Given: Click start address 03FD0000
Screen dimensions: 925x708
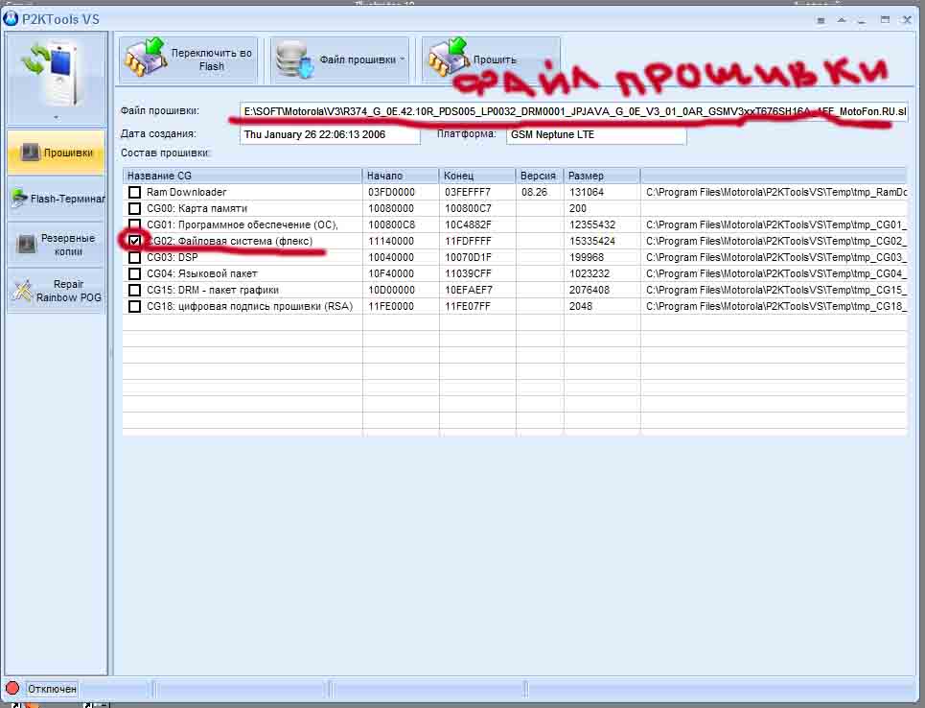Looking at the screenshot, I should [391, 192].
